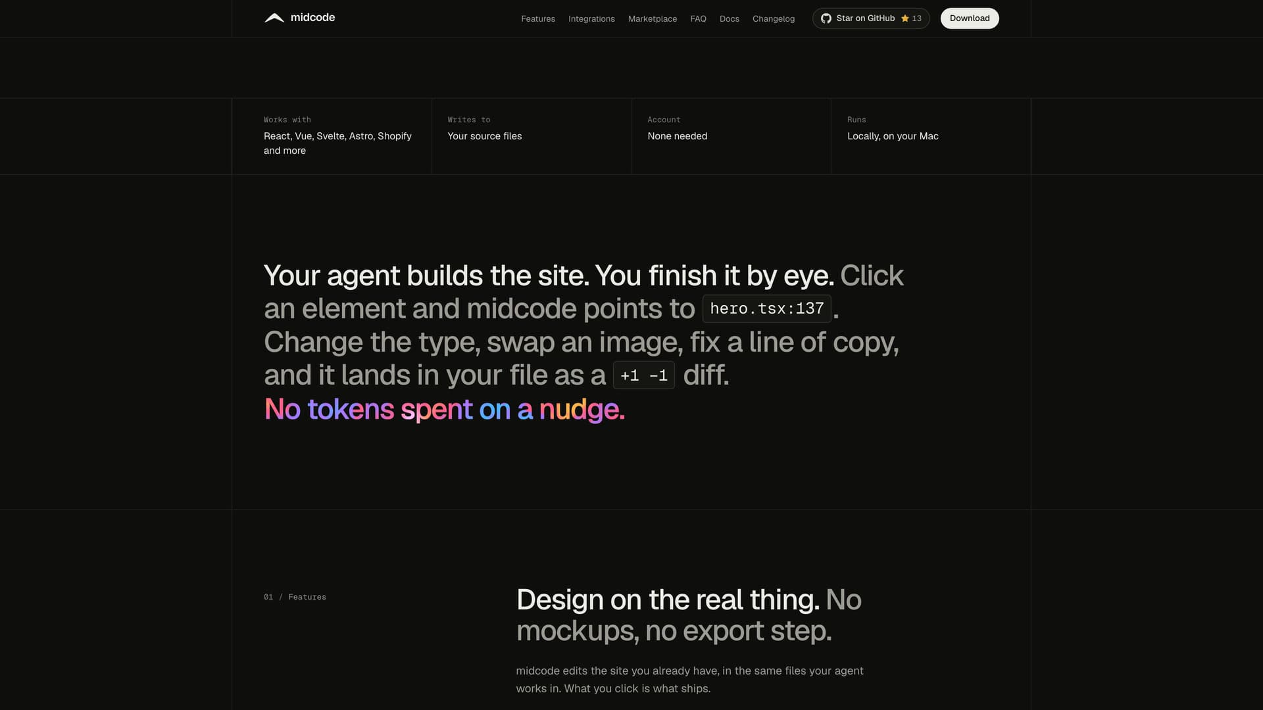
Task: Click the midcode wordmark
Action: pyautogui.click(x=312, y=18)
